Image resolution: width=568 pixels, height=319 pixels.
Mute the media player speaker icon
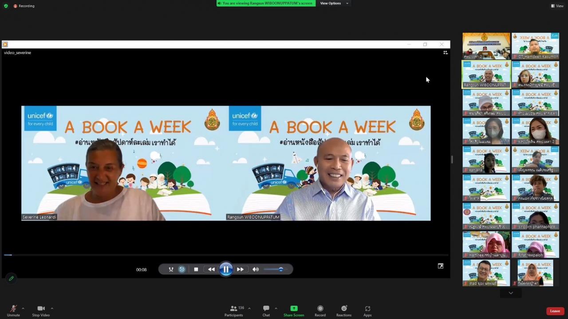[x=255, y=269]
